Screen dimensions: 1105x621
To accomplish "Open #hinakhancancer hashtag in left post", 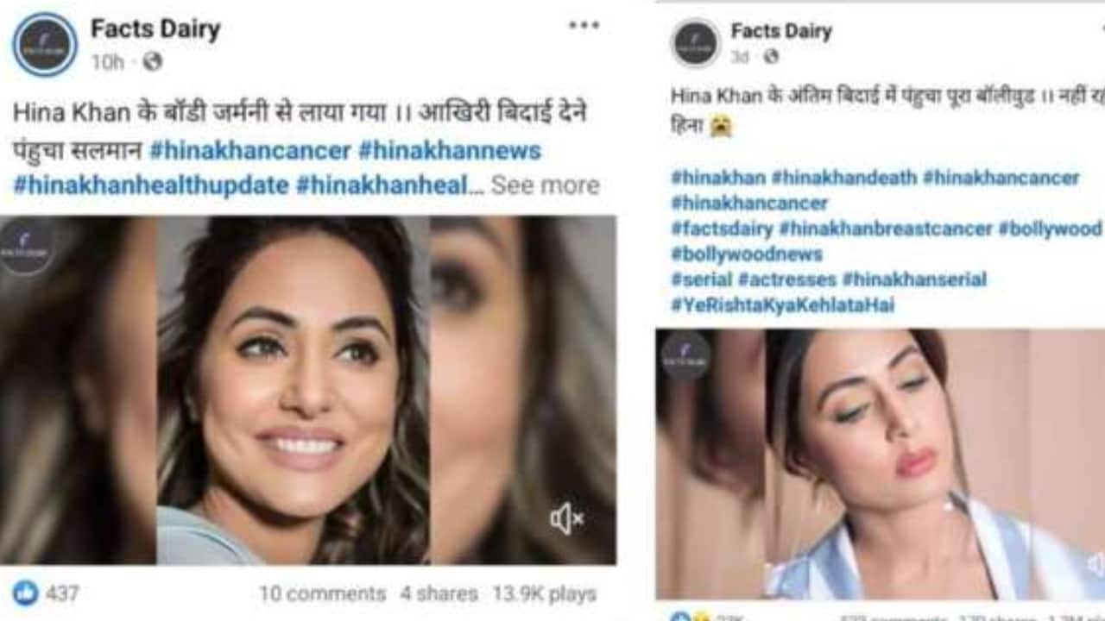I will pos(249,151).
